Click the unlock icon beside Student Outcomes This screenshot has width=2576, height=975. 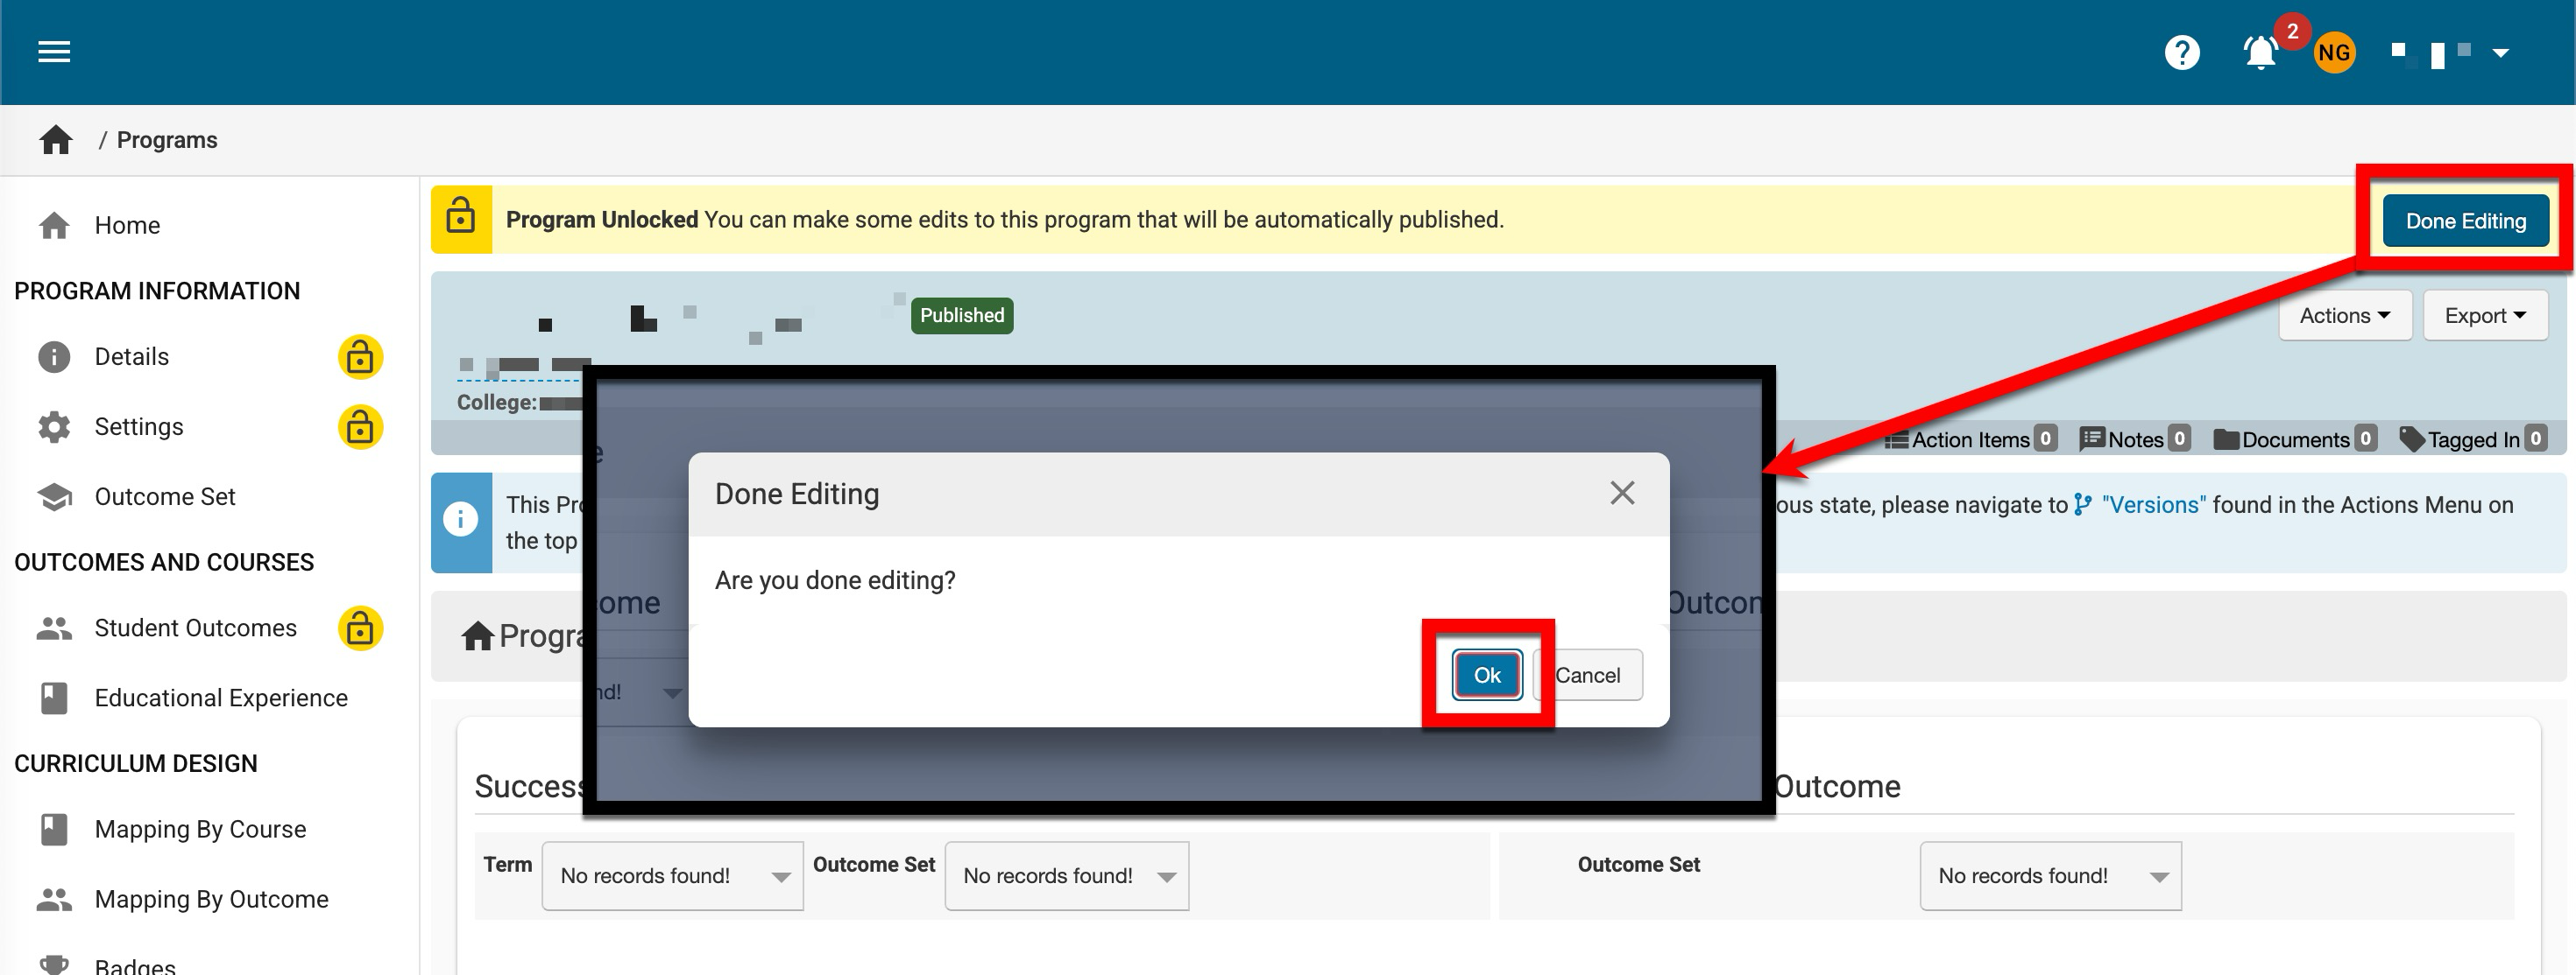pos(360,628)
